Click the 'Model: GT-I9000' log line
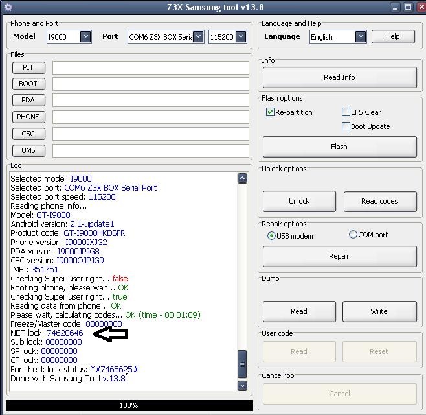 (41, 215)
